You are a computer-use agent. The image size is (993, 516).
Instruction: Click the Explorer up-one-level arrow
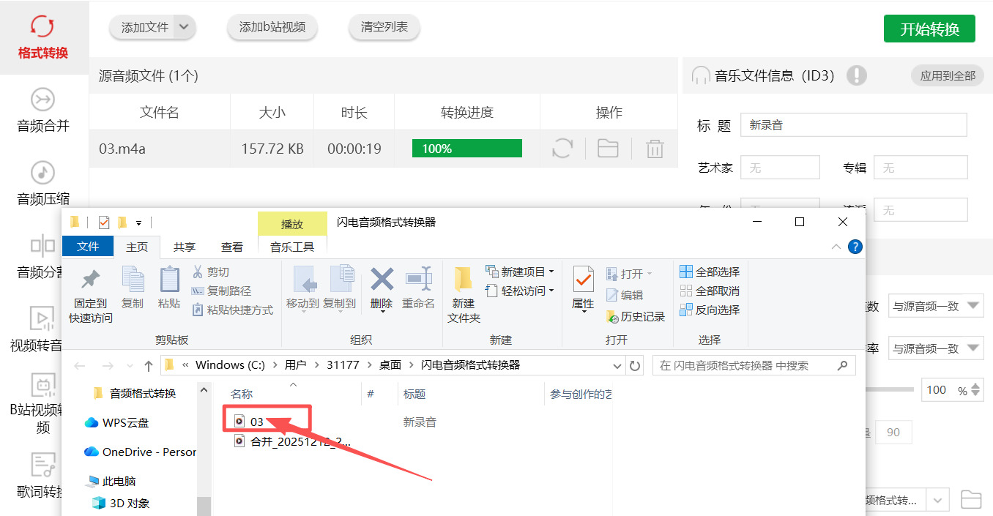[x=149, y=365]
